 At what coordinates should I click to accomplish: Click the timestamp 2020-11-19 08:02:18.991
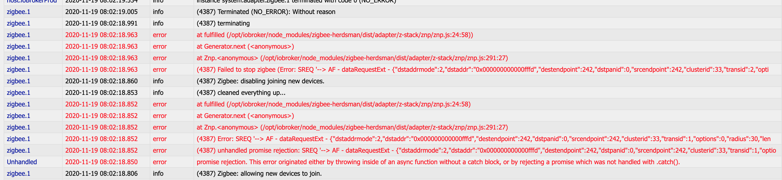coord(101,23)
